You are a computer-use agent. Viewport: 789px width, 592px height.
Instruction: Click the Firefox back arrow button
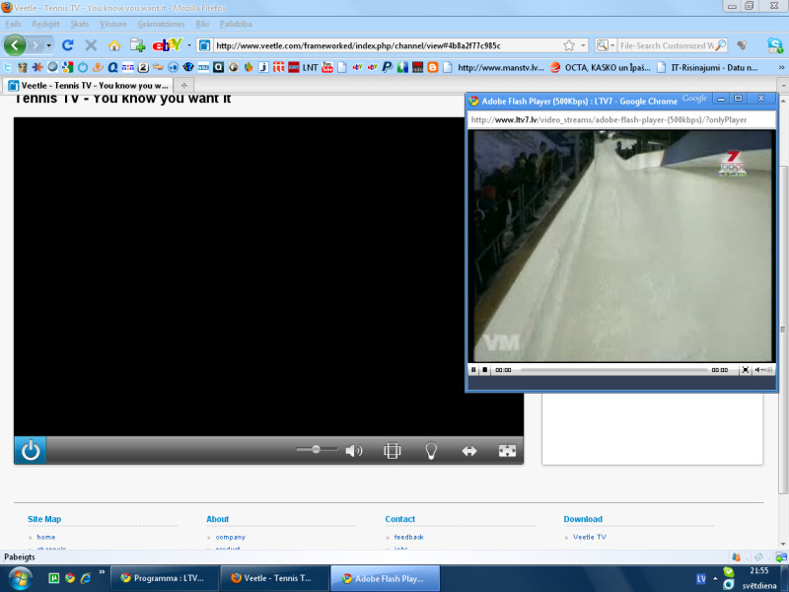(15, 45)
